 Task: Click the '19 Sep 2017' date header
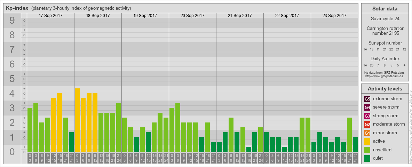[145, 16]
